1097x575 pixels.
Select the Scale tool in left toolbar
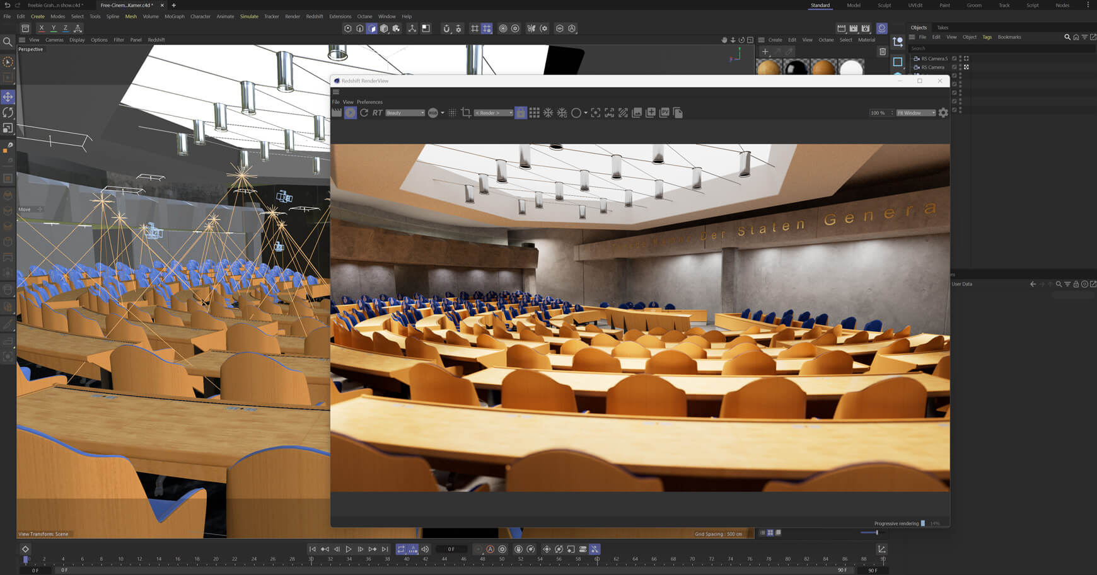click(x=8, y=128)
